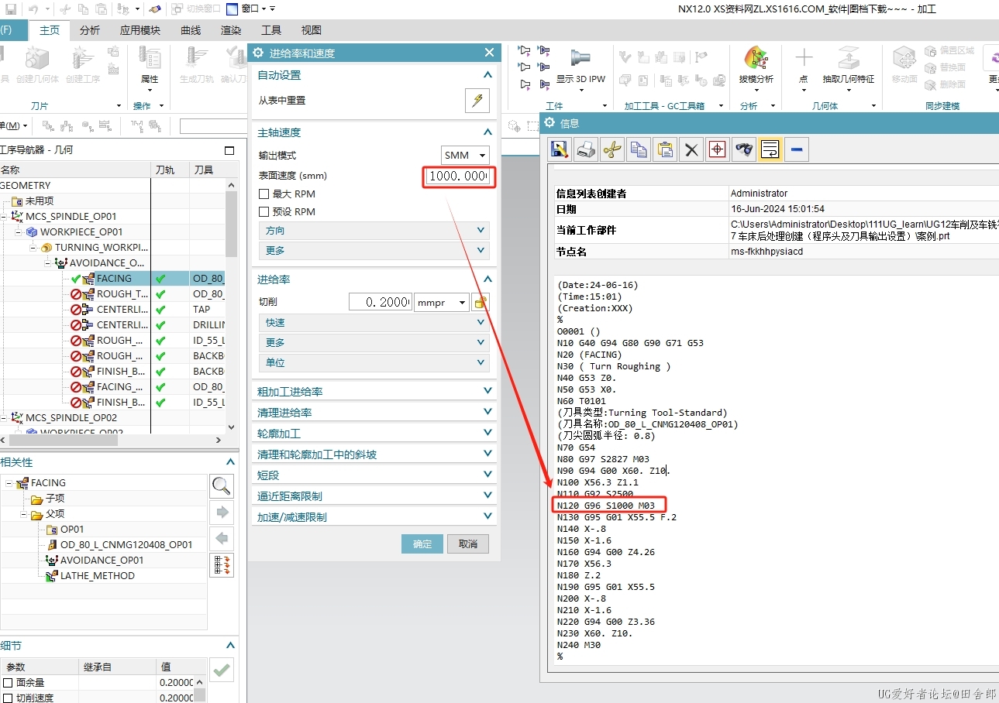Click the N120 G96 S1000 M03 line
Viewport: 999px width, 703px height.
[606, 506]
